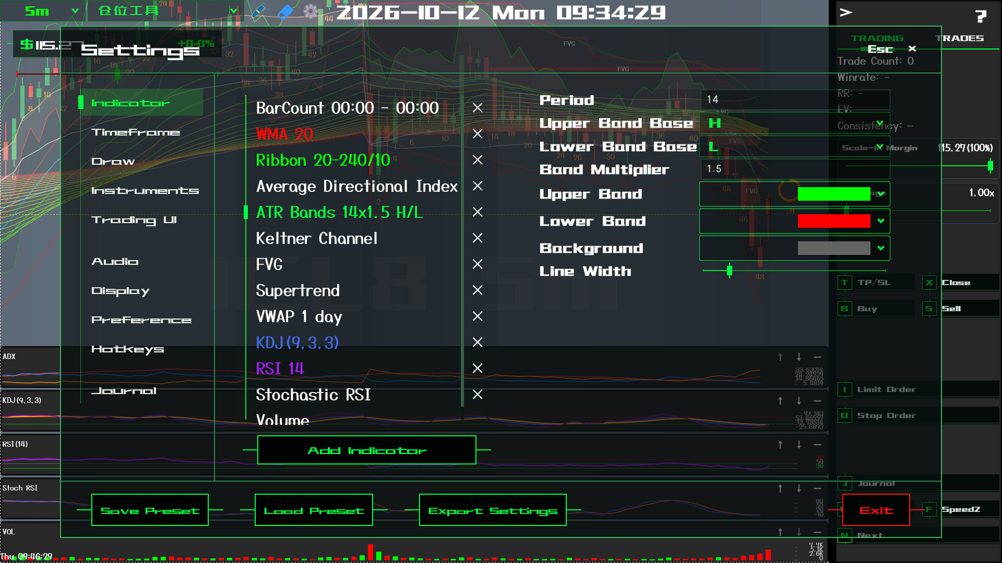Remove the BarCount indicator with its X

[477, 108]
